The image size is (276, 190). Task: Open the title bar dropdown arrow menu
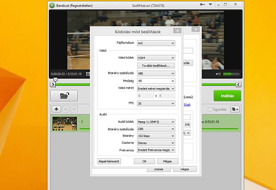[x=210, y=5]
